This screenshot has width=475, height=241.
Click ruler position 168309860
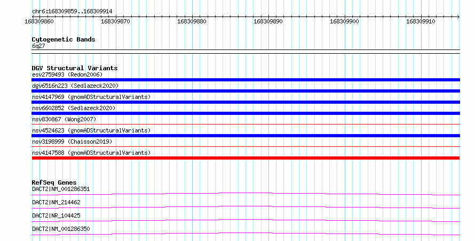tap(39, 21)
